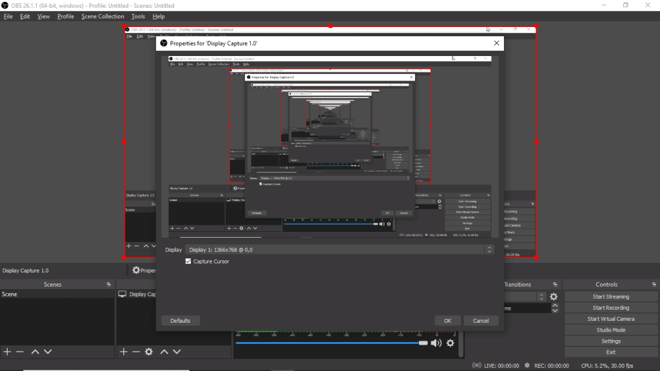660x371 pixels.
Task: Restore down the OBS main window
Action: pyautogui.click(x=626, y=5)
